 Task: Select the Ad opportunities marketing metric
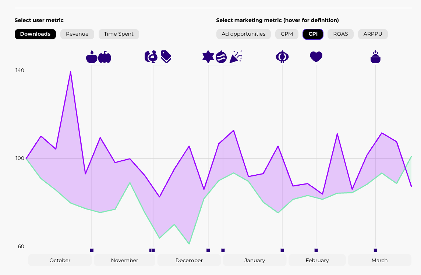244,34
